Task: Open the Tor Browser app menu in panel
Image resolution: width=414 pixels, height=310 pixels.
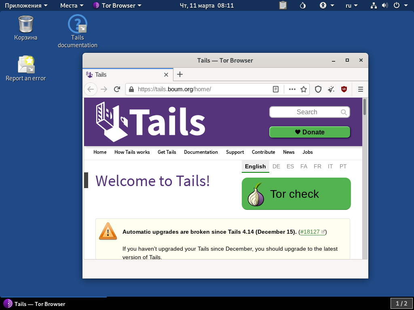Action: (x=117, y=5)
